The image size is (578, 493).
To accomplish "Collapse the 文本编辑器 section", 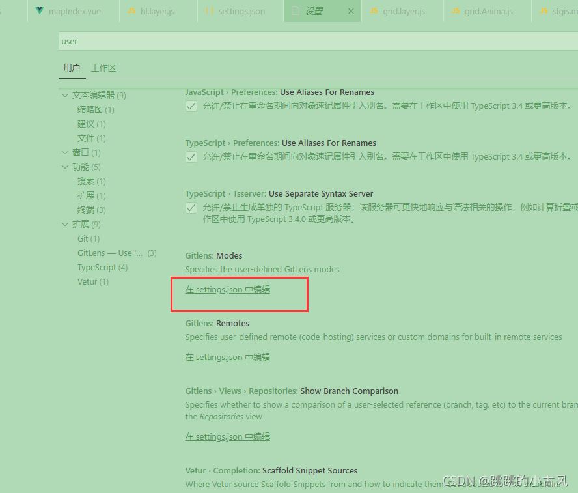I will pyautogui.click(x=64, y=94).
